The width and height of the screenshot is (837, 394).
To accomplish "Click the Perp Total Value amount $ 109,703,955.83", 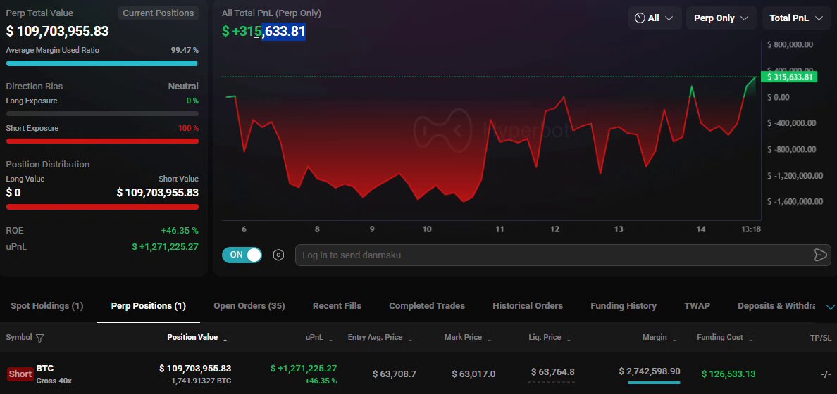I will pyautogui.click(x=57, y=32).
